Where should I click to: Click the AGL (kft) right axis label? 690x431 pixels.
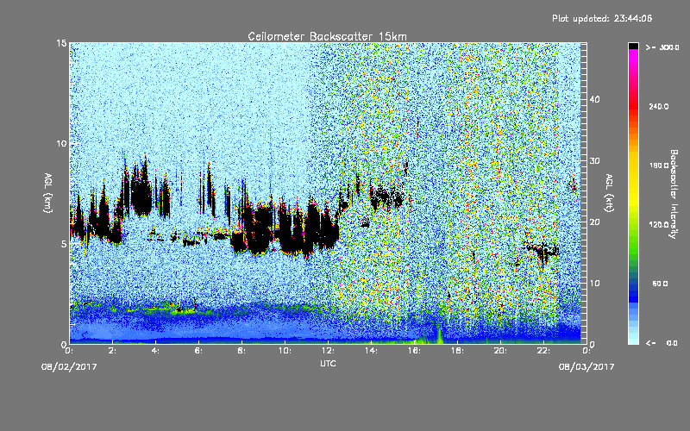610,193
